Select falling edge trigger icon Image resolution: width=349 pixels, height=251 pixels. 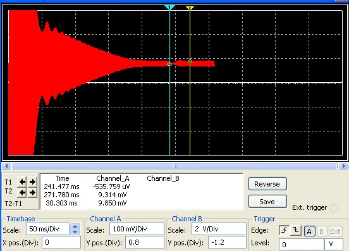(x=296, y=230)
